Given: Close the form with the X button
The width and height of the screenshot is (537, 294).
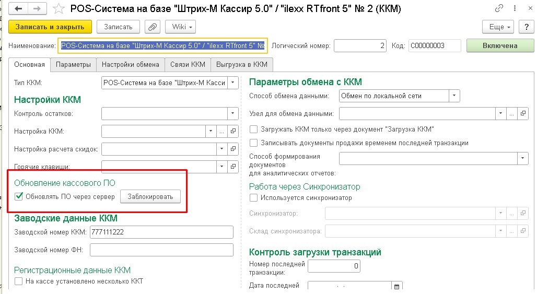Looking at the screenshot, I should [x=530, y=8].
